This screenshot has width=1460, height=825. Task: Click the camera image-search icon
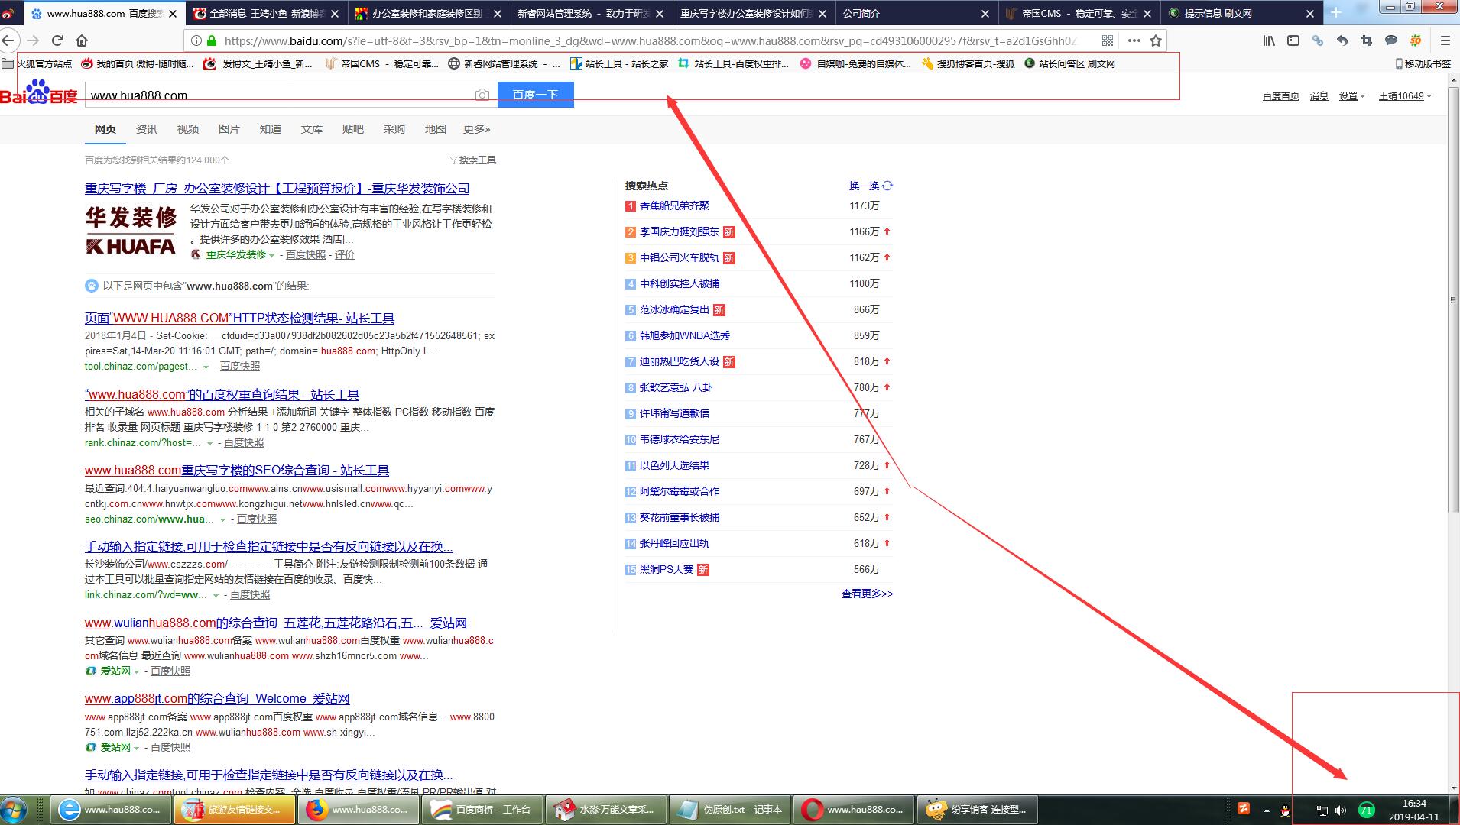click(482, 95)
